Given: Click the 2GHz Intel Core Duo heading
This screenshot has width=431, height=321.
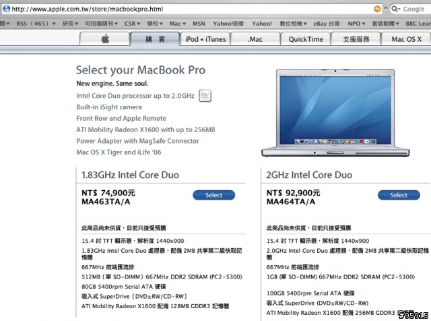Looking at the screenshot, I should click(x=309, y=175).
